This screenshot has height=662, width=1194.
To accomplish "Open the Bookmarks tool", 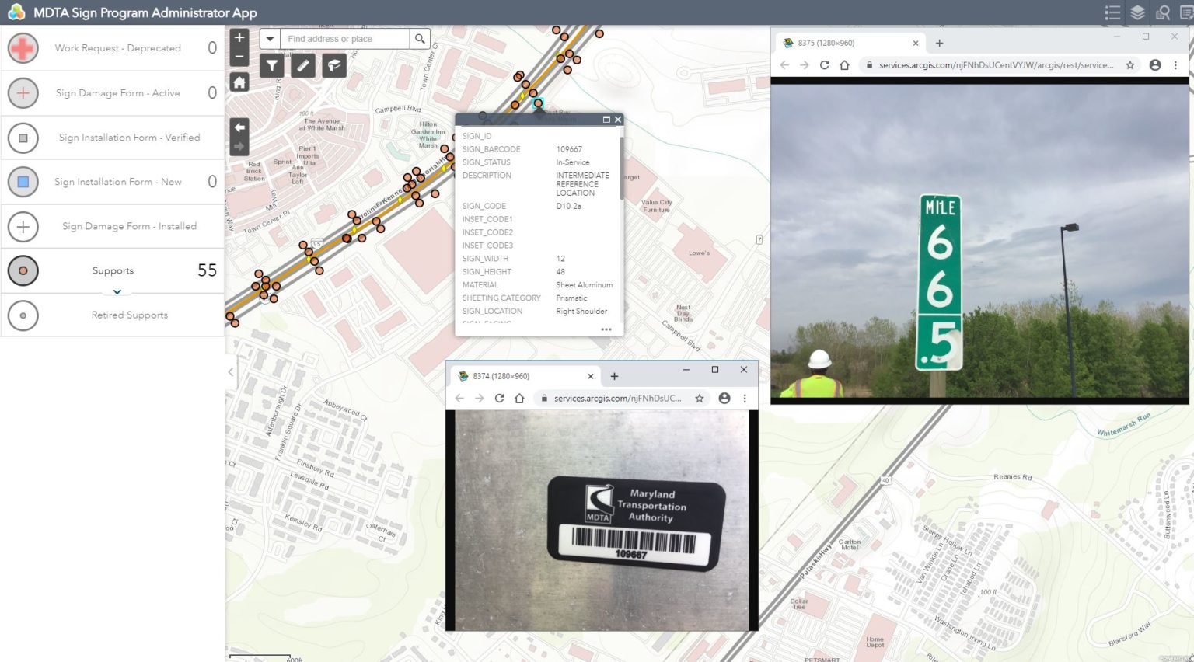I will [333, 65].
